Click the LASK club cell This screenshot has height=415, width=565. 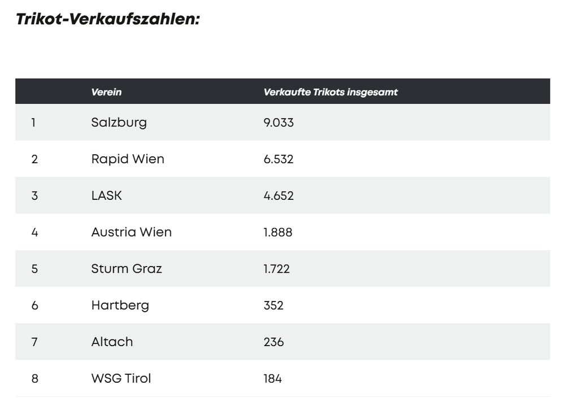point(106,195)
